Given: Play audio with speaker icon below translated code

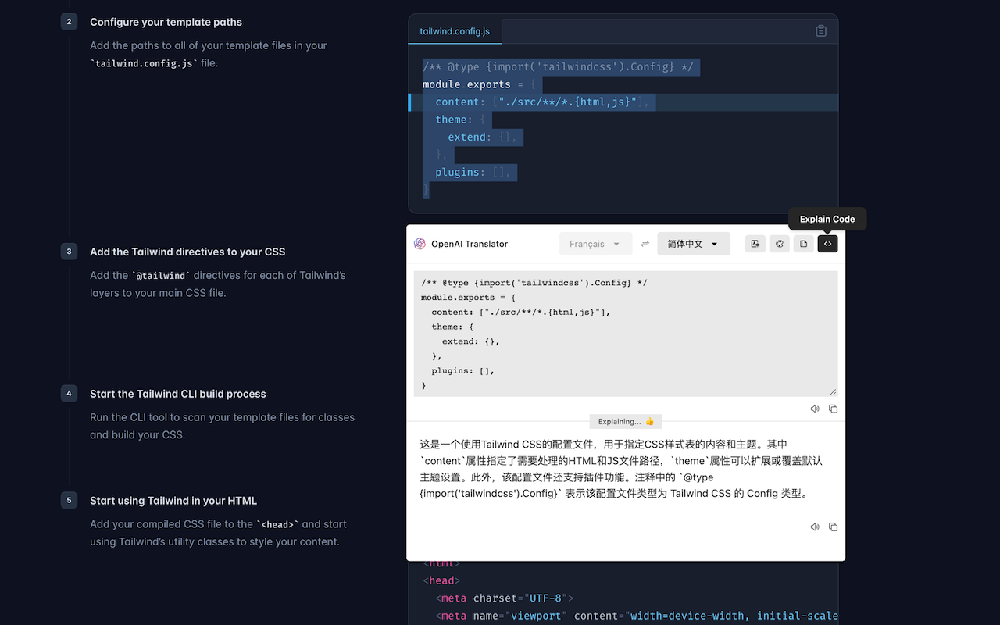Looking at the screenshot, I should click(814, 408).
